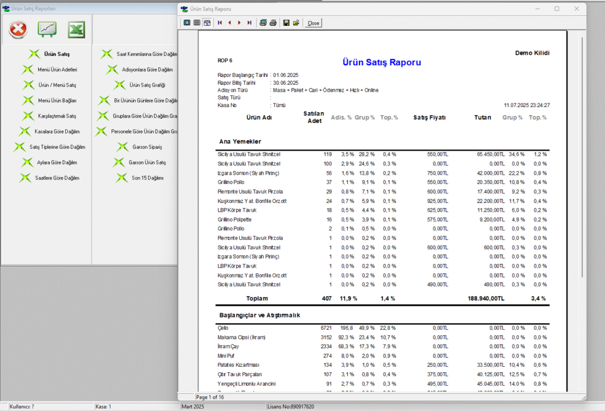Open Kasalara Göre Dağılım report
Screen dimensions: 605x411
point(49,131)
